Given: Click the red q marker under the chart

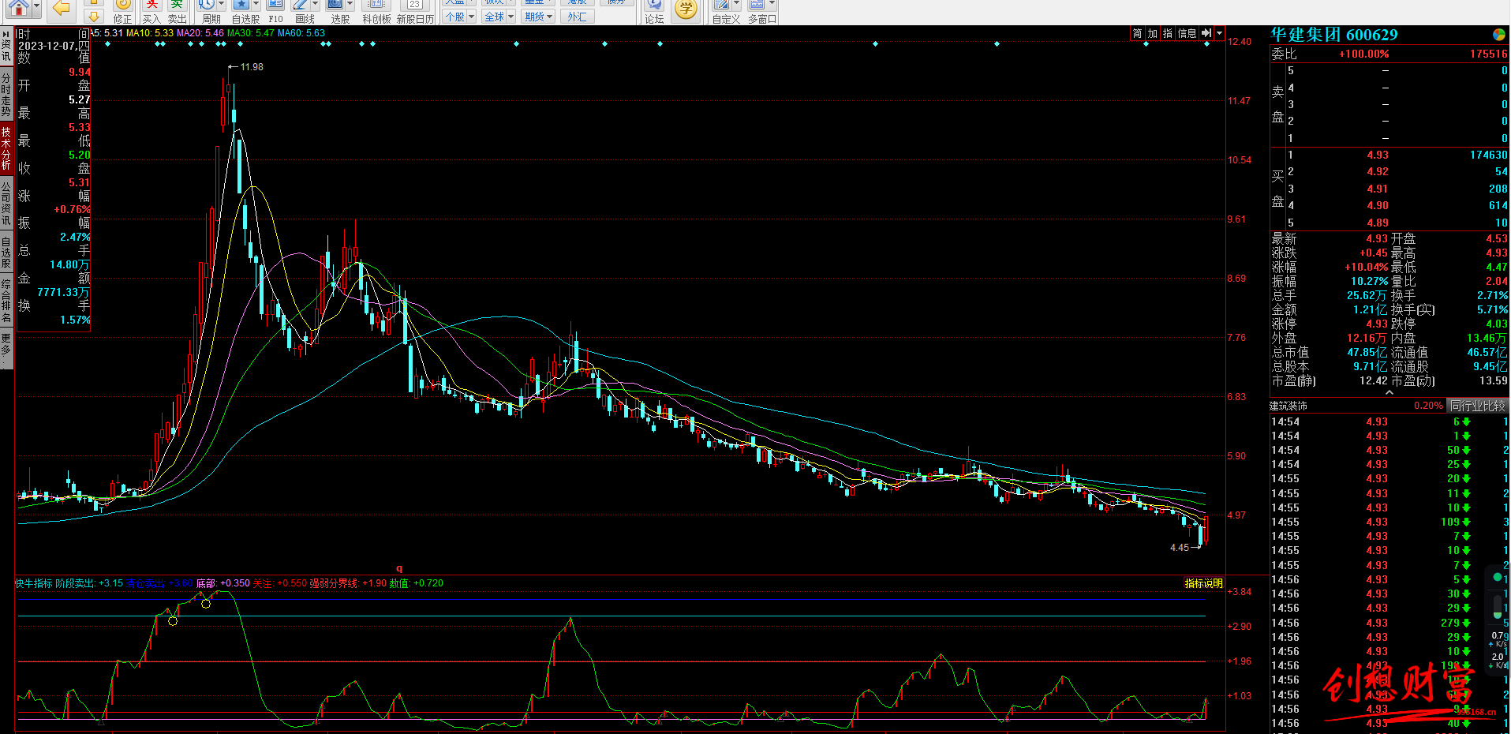Looking at the screenshot, I should coord(399,568).
